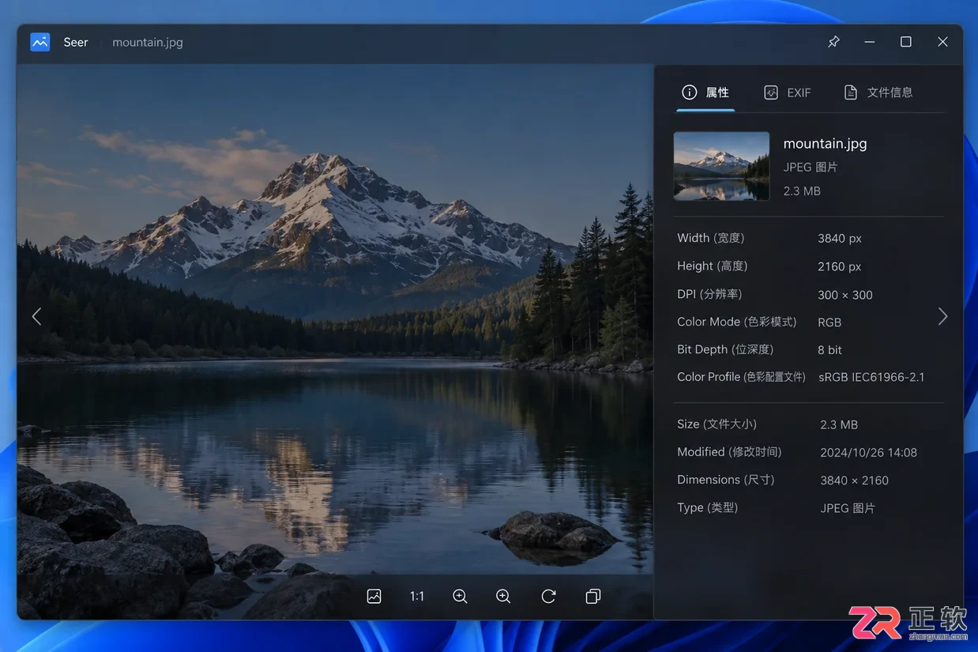Click the Width (宽度) label
The width and height of the screenshot is (978, 652).
pyautogui.click(x=711, y=238)
